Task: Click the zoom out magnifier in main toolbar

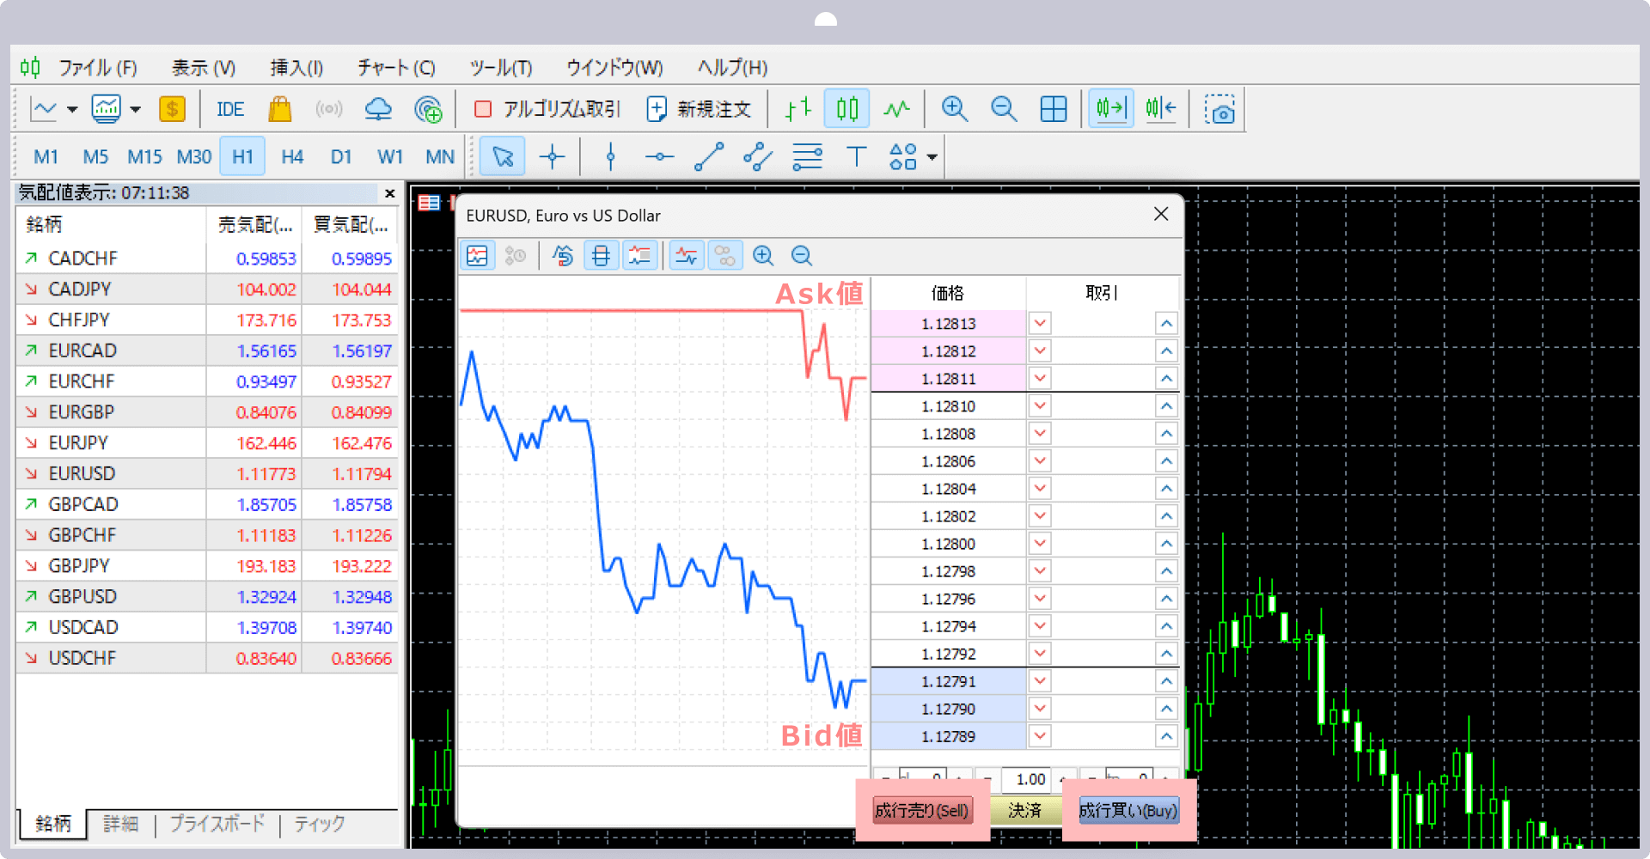Action: tap(1003, 109)
